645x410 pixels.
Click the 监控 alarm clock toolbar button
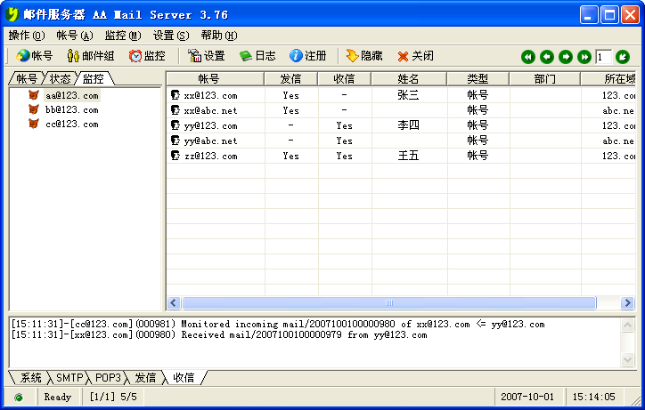[x=147, y=56]
